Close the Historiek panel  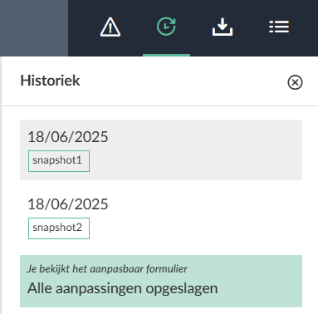tap(295, 82)
